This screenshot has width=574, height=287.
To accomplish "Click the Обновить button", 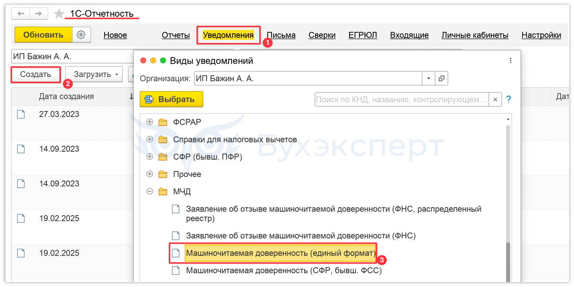I will coord(43,34).
